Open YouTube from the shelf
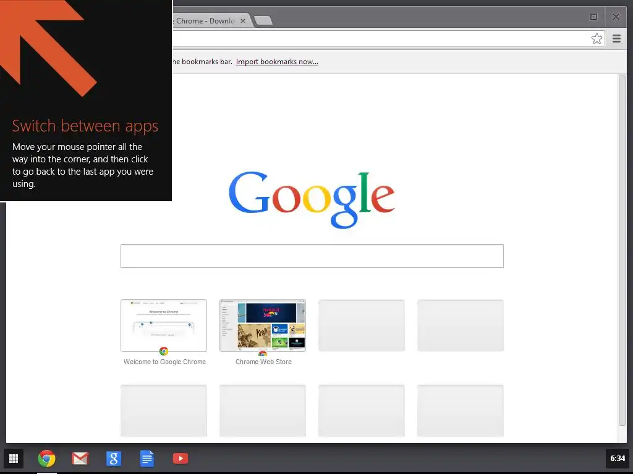The height and width of the screenshot is (474, 633). pos(181,459)
